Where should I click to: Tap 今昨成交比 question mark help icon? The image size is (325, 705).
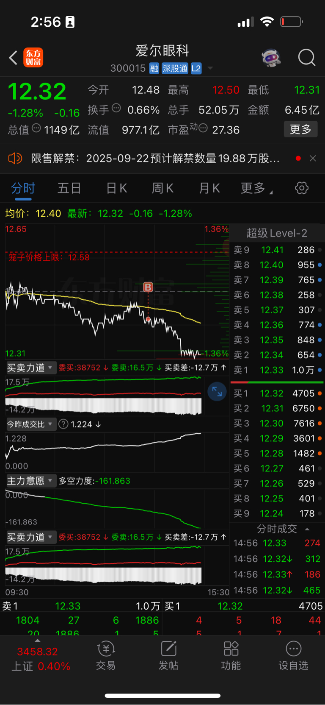[63, 424]
